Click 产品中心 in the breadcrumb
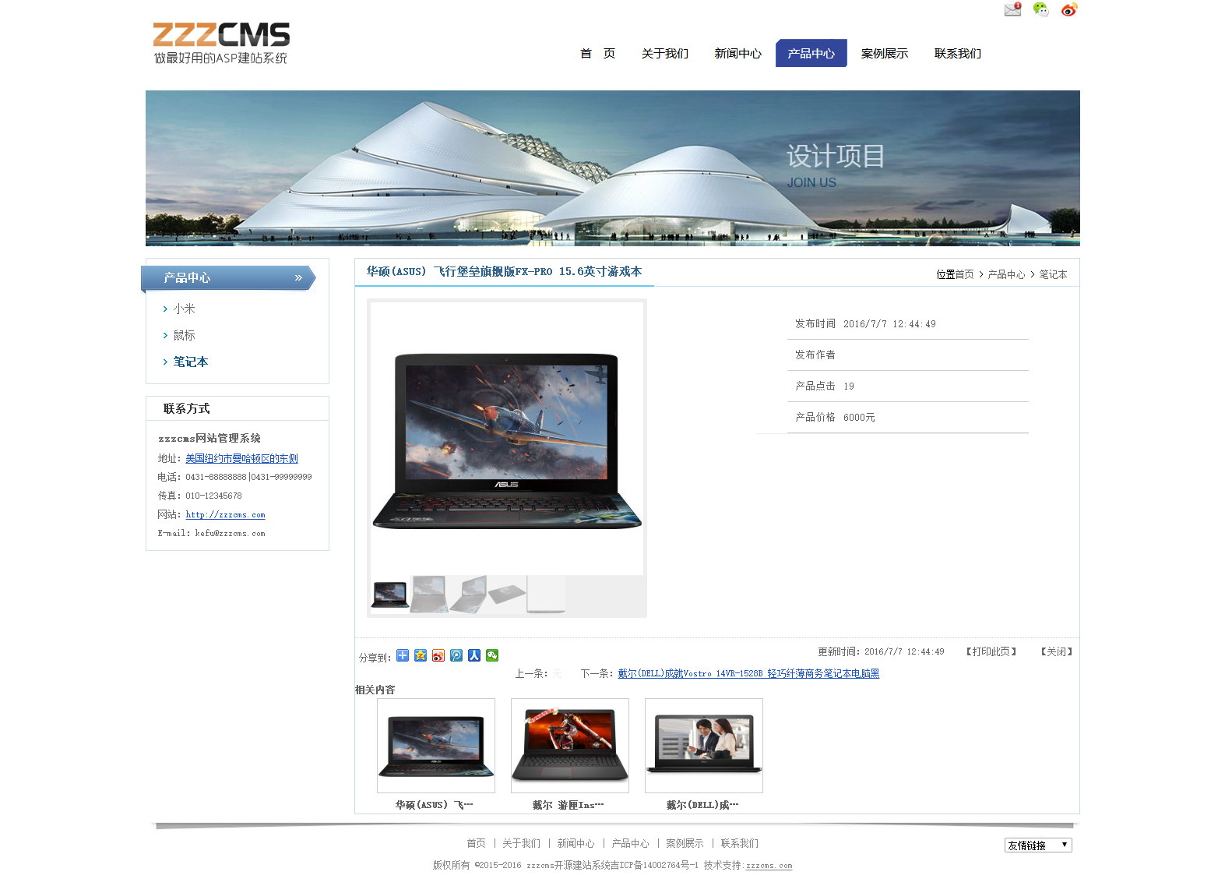This screenshot has height=893, width=1225. pyautogui.click(x=1006, y=274)
